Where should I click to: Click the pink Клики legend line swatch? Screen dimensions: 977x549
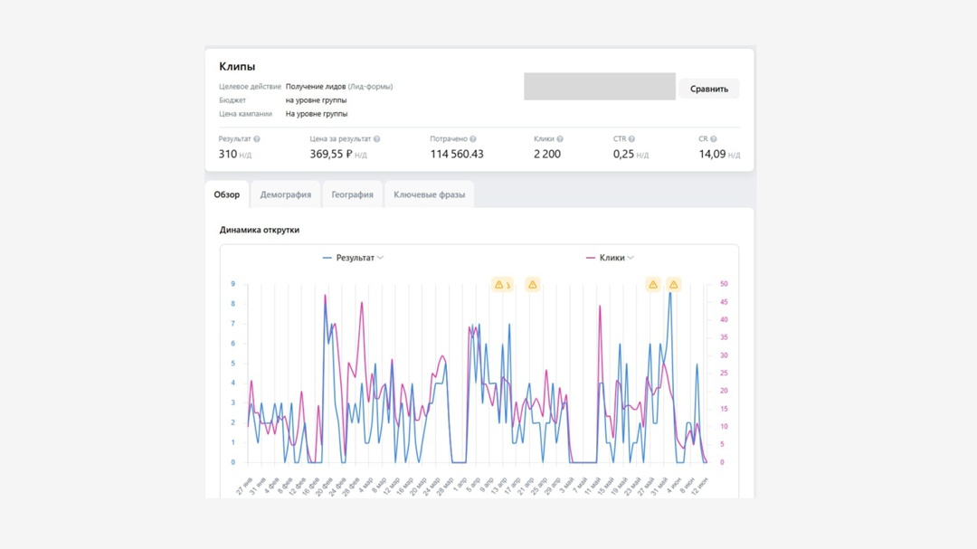pyautogui.click(x=591, y=258)
